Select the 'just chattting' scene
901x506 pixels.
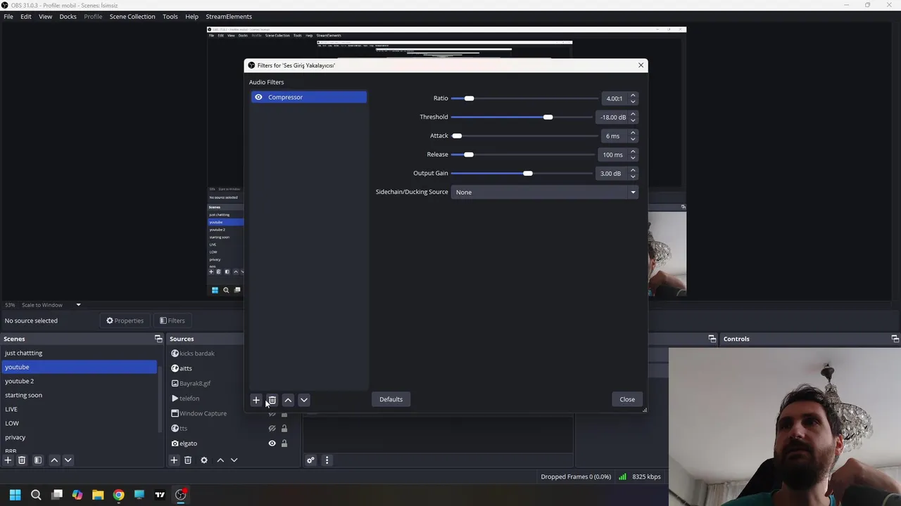(x=80, y=353)
